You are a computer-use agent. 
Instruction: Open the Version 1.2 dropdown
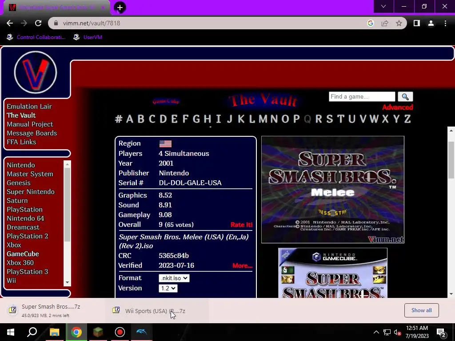point(168,288)
